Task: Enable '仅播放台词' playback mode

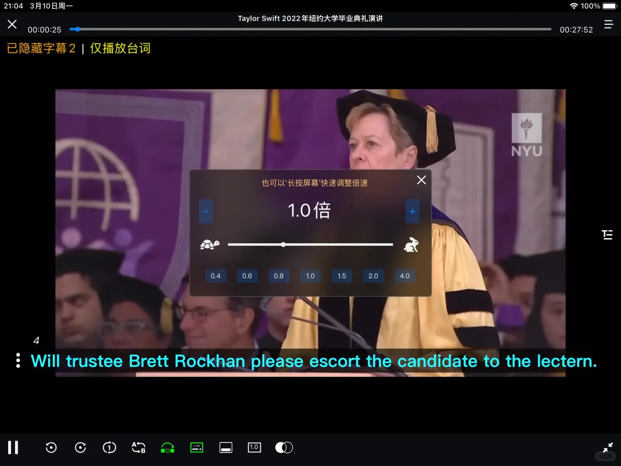Action: [x=119, y=48]
